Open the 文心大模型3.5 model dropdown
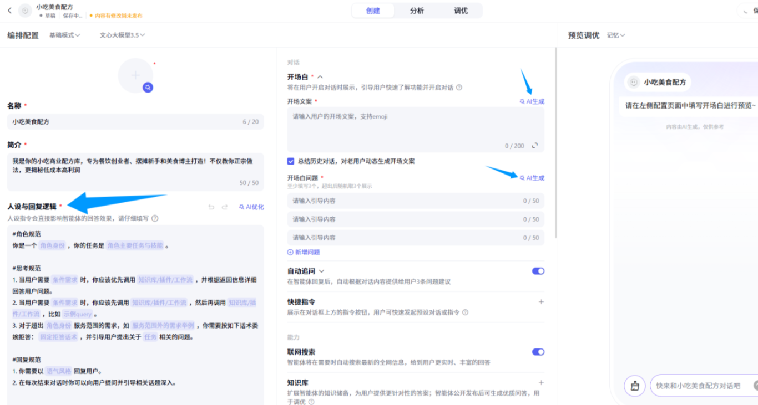758x405 pixels. 122,35
